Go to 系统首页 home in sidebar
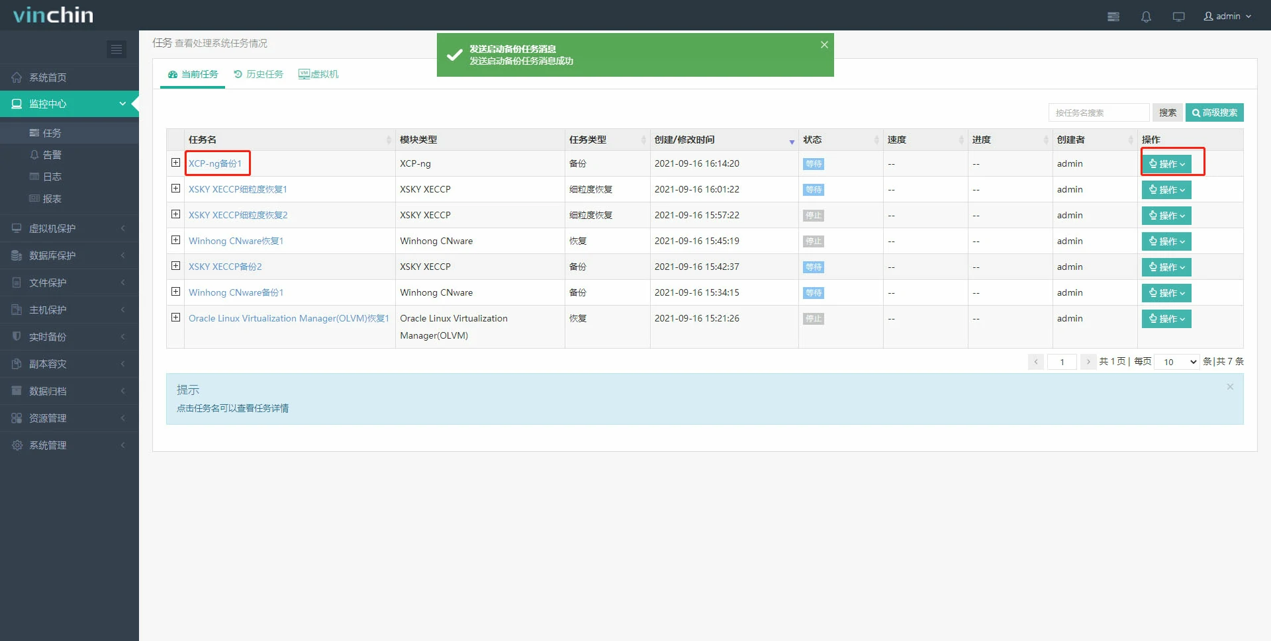Viewport: 1271px width, 641px height. click(x=48, y=77)
